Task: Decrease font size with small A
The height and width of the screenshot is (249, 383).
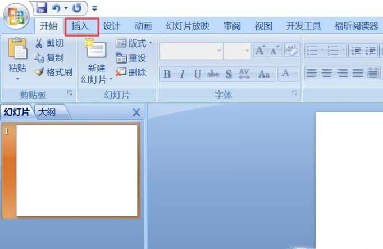Action: [275, 50]
